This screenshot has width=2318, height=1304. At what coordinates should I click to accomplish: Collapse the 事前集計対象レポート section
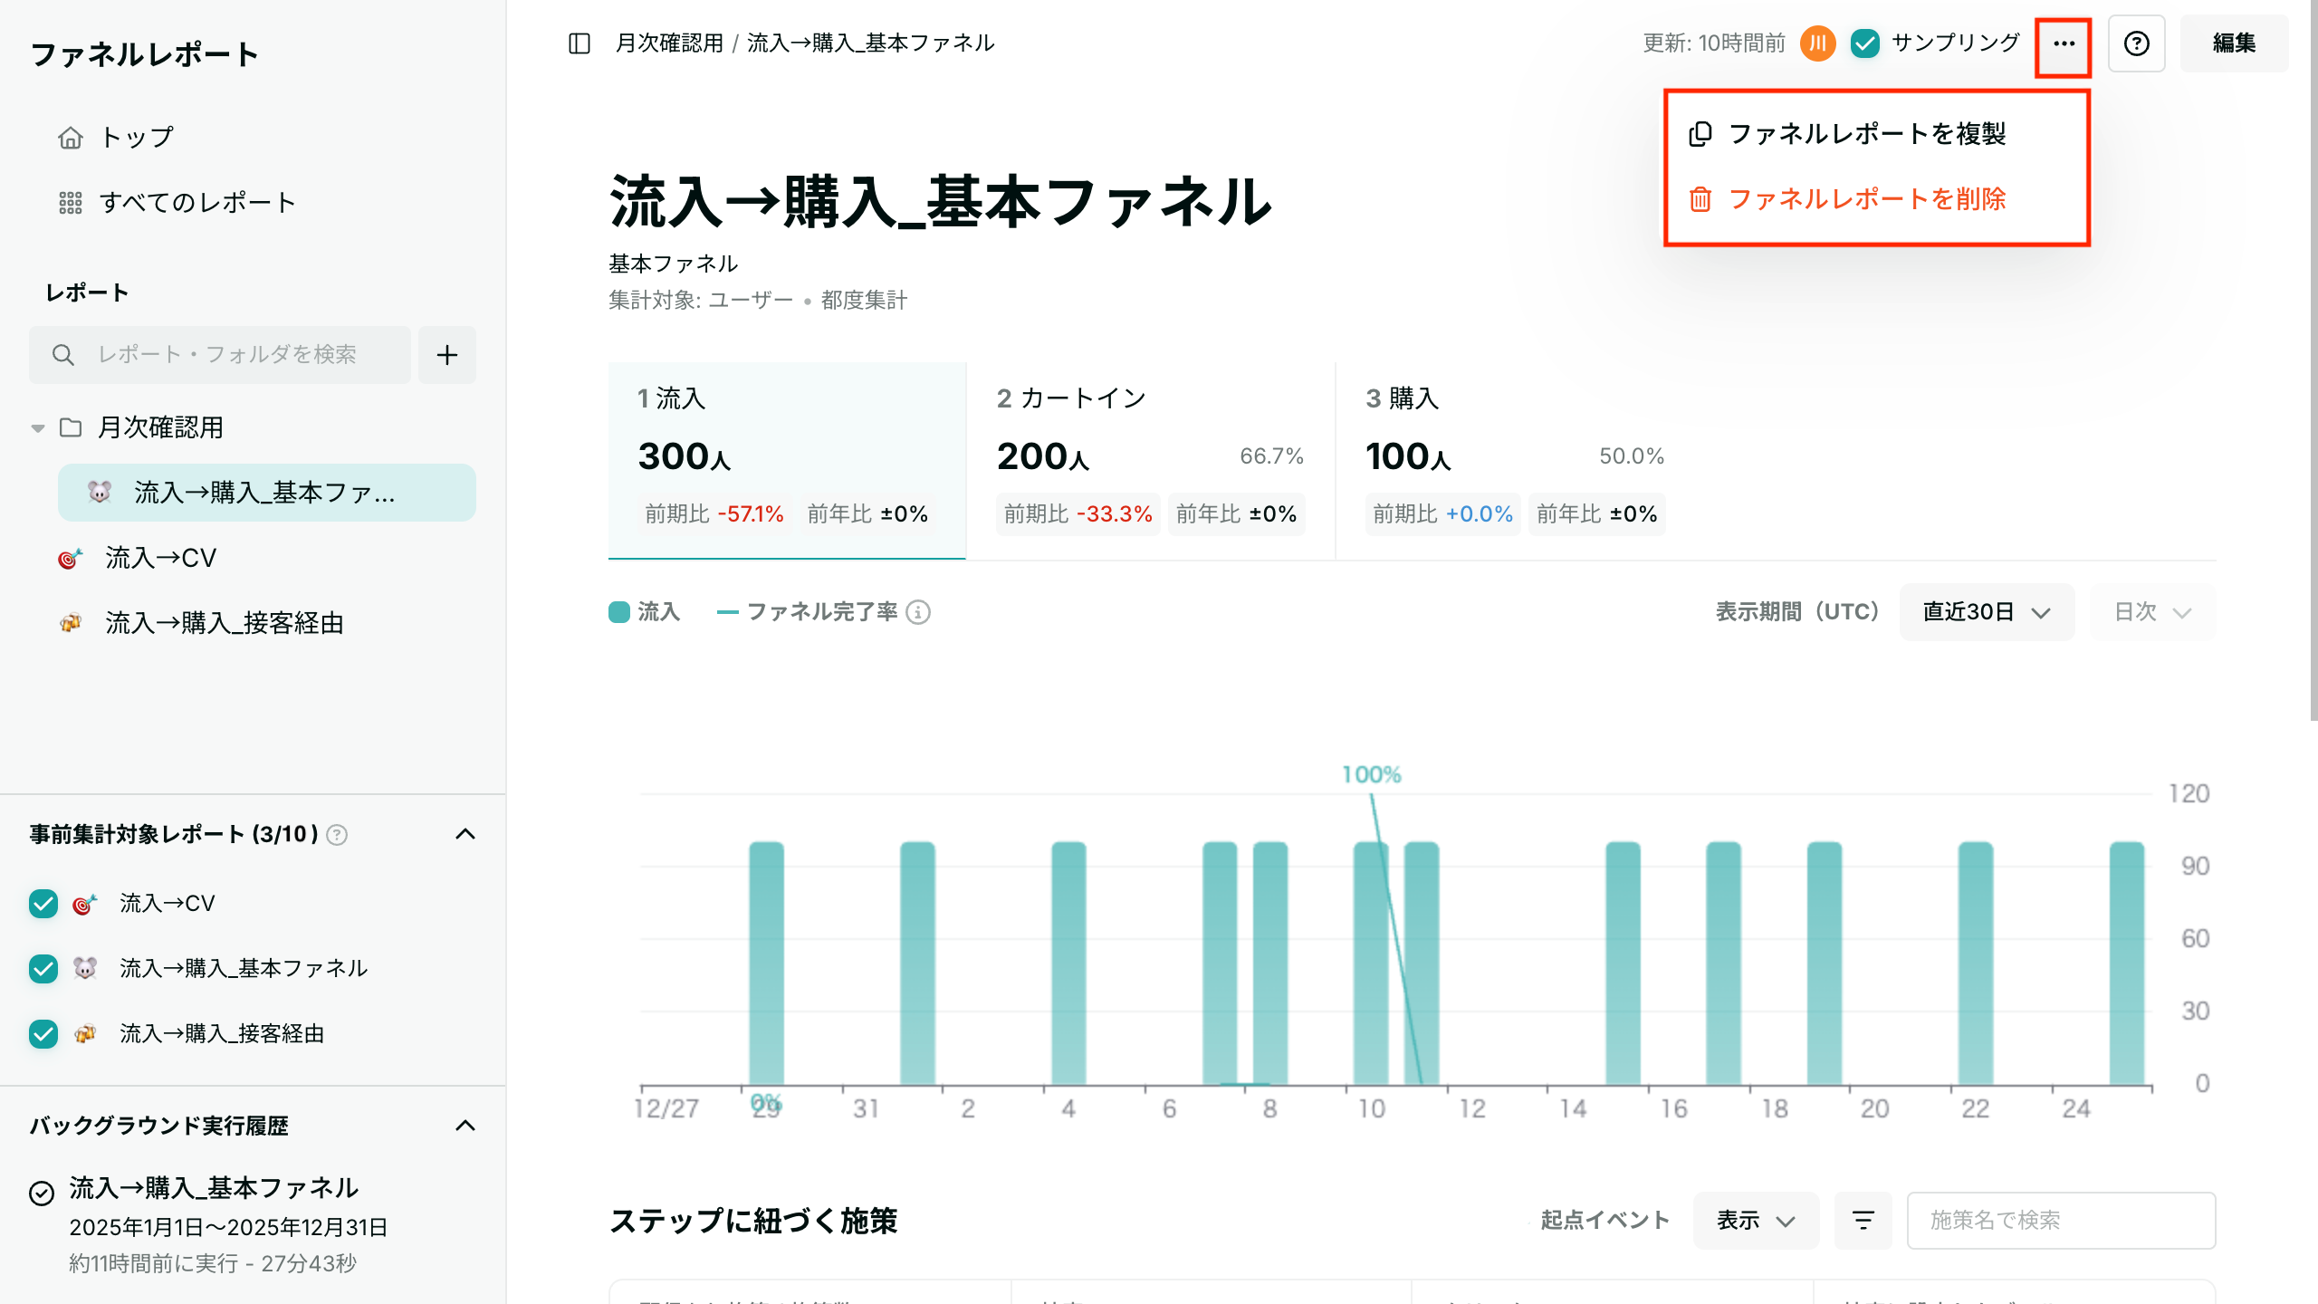[465, 834]
